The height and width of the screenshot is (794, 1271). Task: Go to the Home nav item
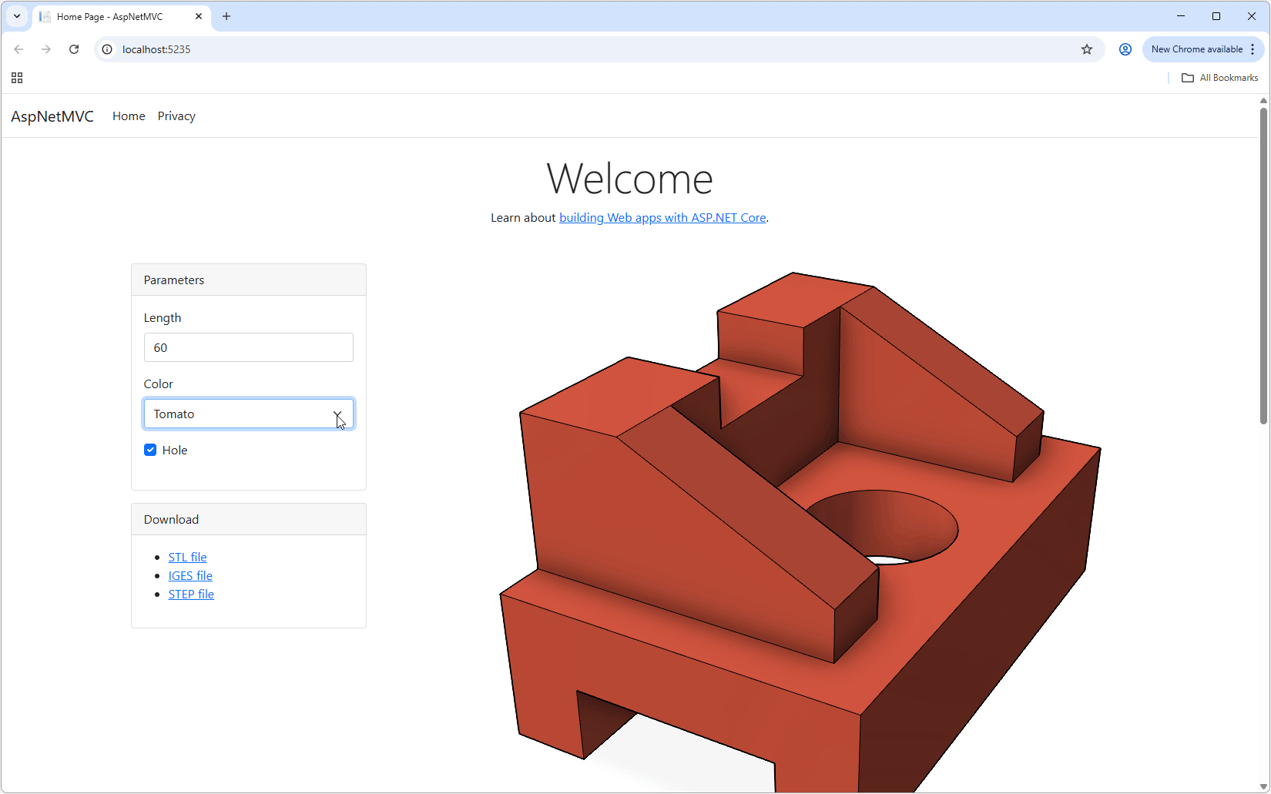pyautogui.click(x=129, y=116)
